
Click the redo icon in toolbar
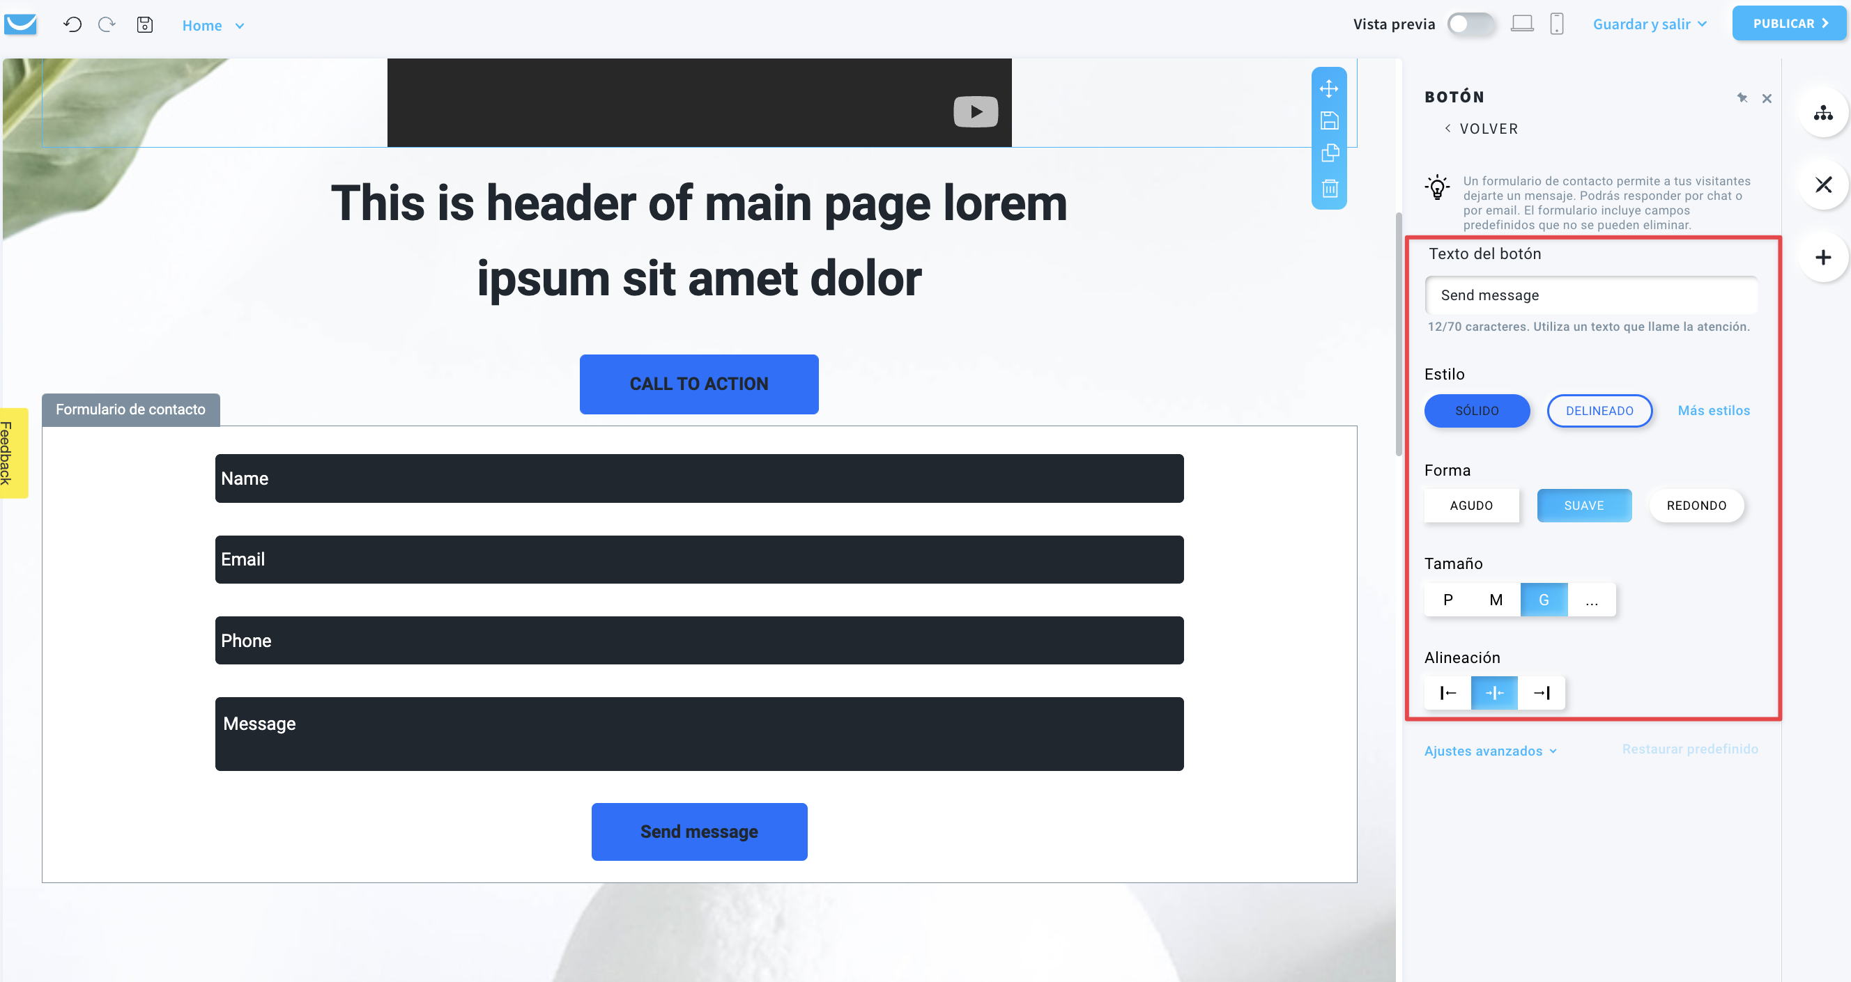point(107,23)
